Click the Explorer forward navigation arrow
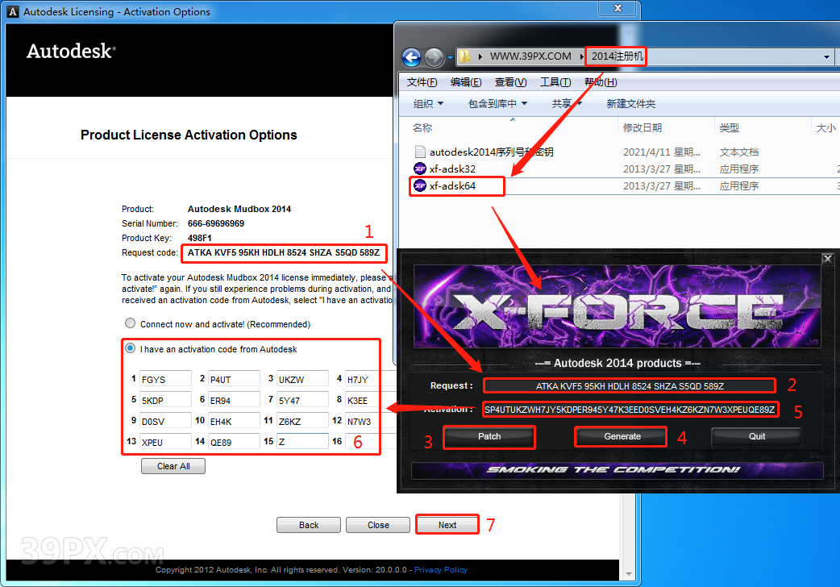This screenshot has width=840, height=587. (435, 57)
